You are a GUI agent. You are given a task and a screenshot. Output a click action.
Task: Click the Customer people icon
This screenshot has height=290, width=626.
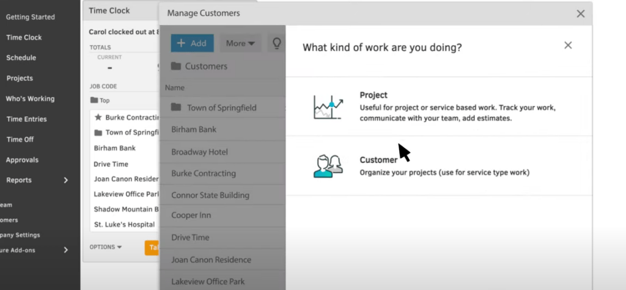[x=328, y=166]
